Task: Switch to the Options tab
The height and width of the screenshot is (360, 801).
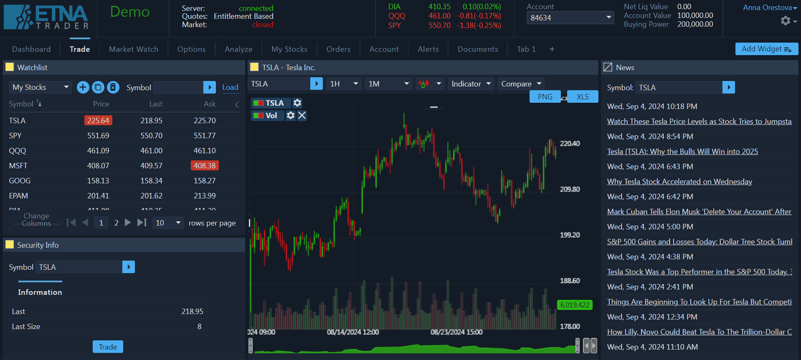Action: coord(192,49)
